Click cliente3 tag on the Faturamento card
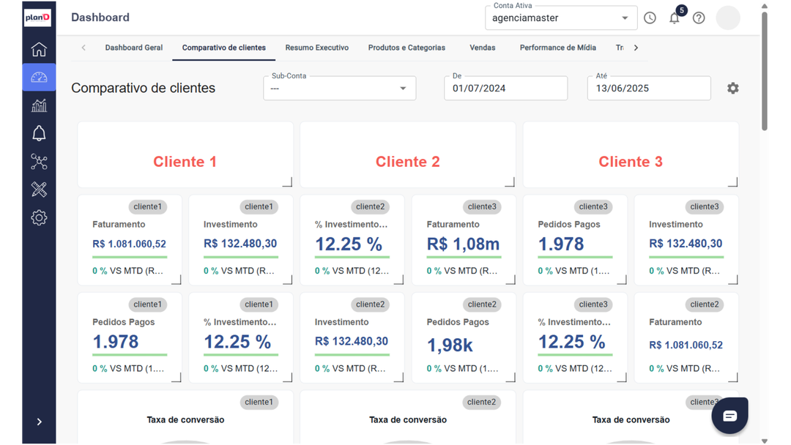 click(482, 206)
